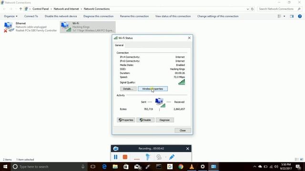Close the Wi-Fi Status dialog with Close button
Viewport: 305px width, 171px height.
point(183,131)
